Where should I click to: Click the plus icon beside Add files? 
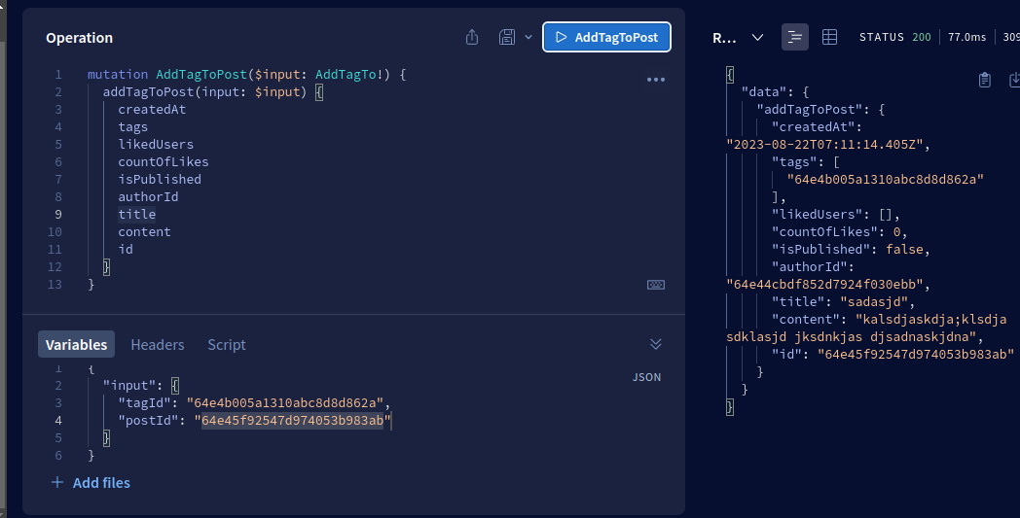tap(57, 482)
